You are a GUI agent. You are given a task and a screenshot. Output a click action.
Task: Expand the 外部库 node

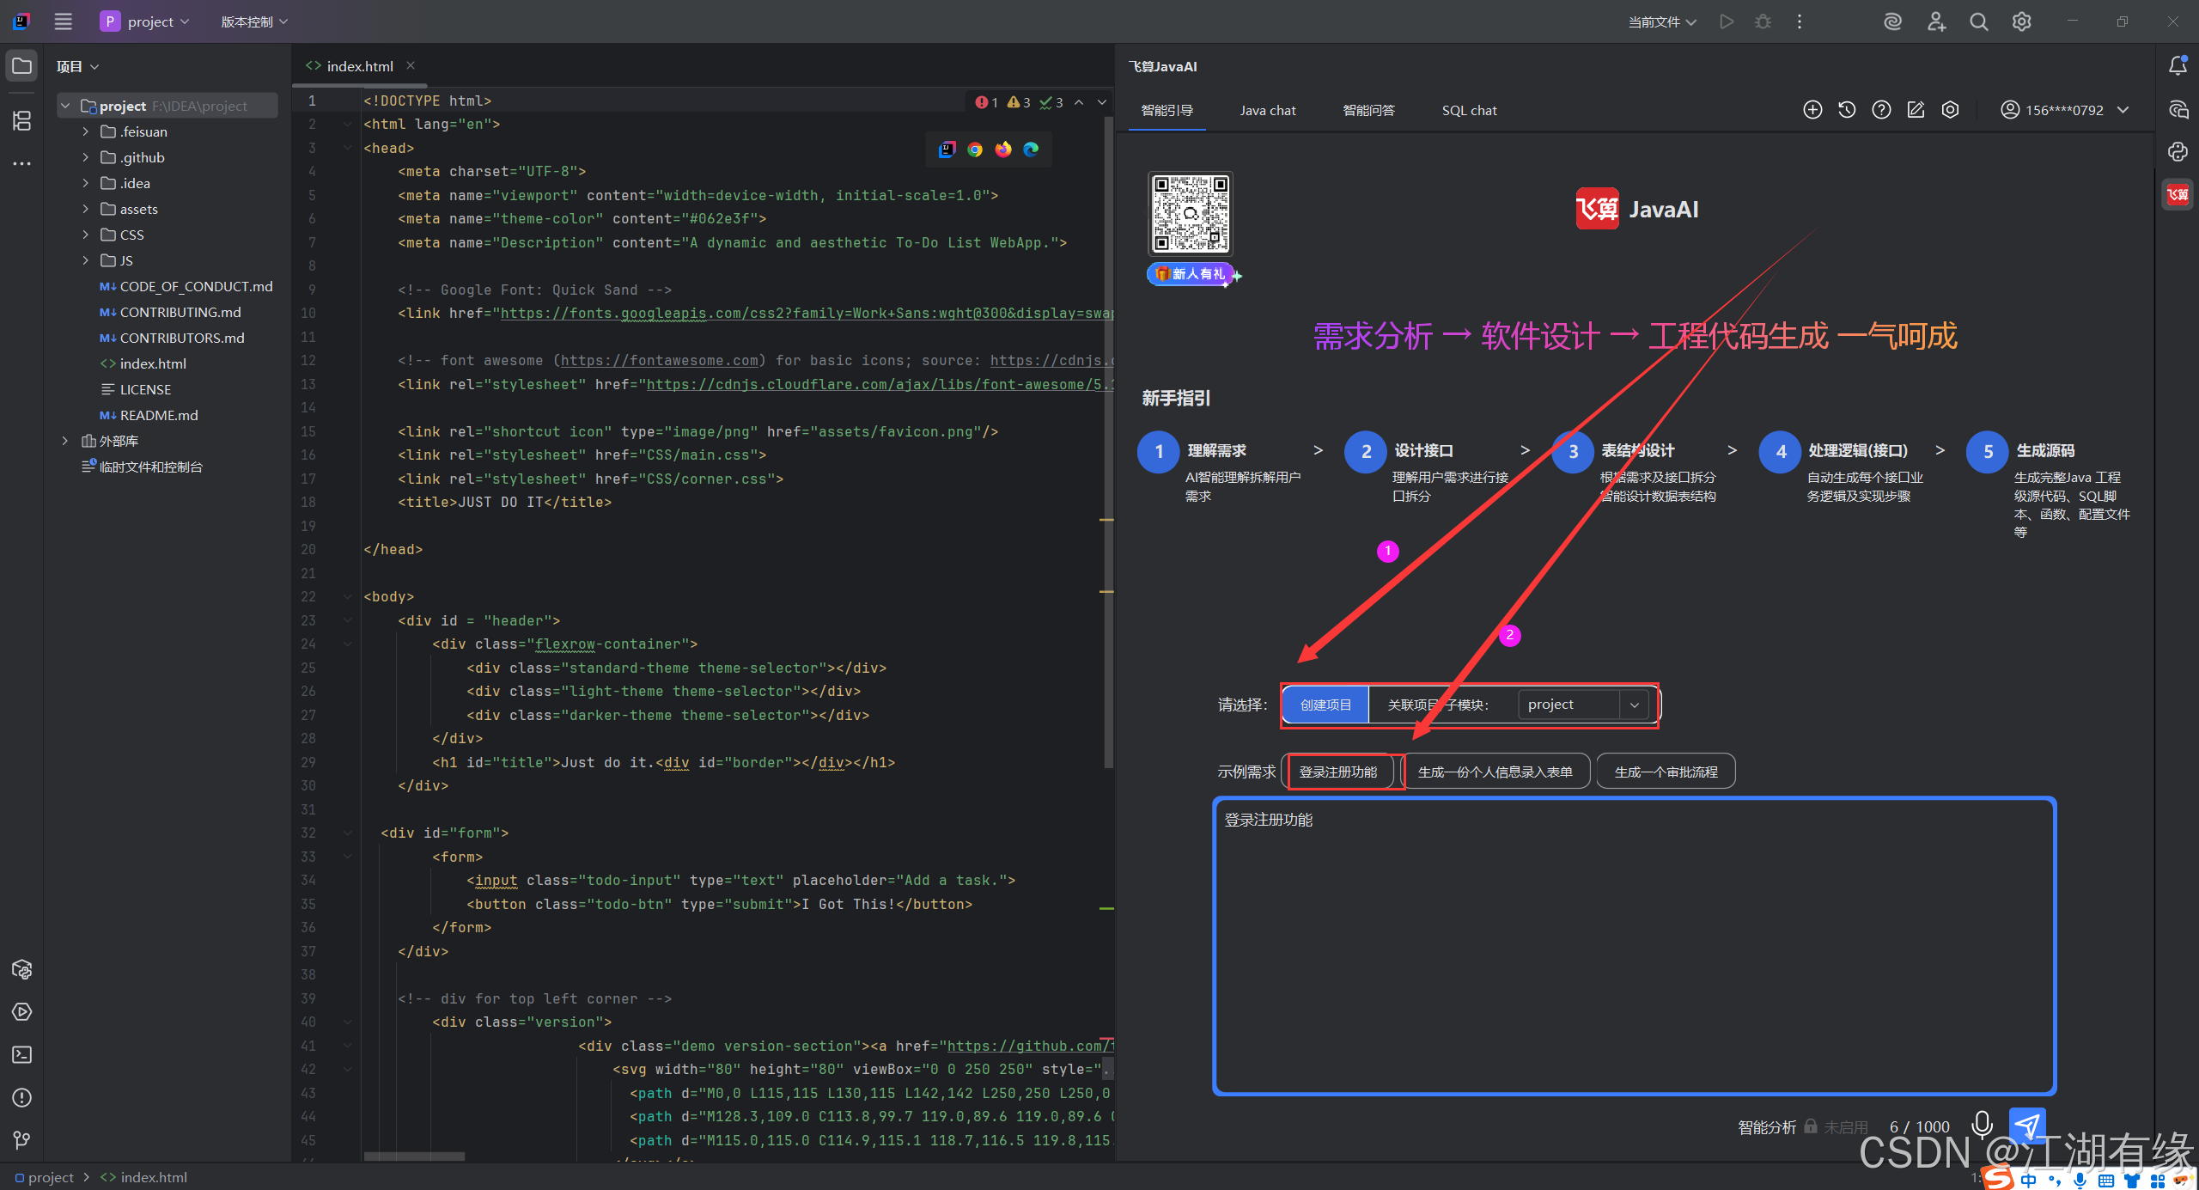coord(65,441)
